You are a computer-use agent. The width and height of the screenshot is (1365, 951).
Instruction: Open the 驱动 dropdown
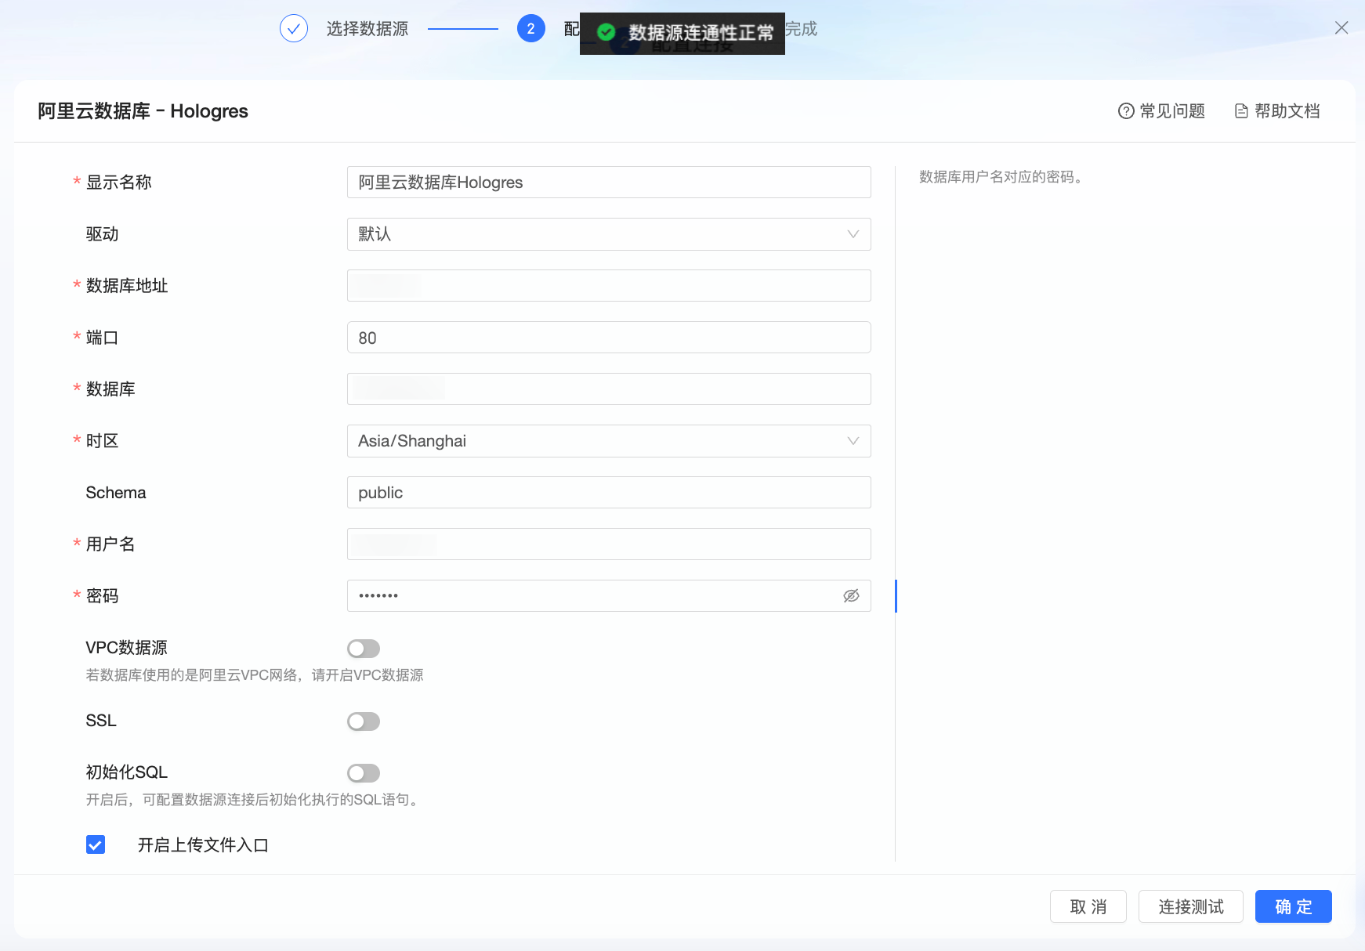(x=609, y=234)
